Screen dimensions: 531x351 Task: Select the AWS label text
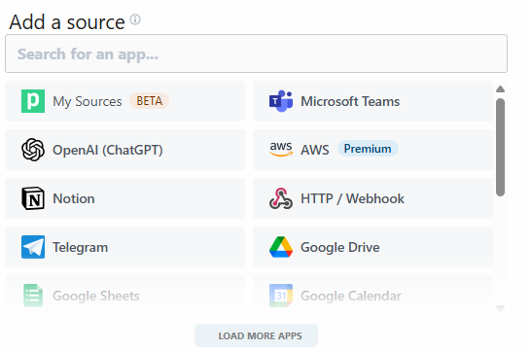pos(315,150)
